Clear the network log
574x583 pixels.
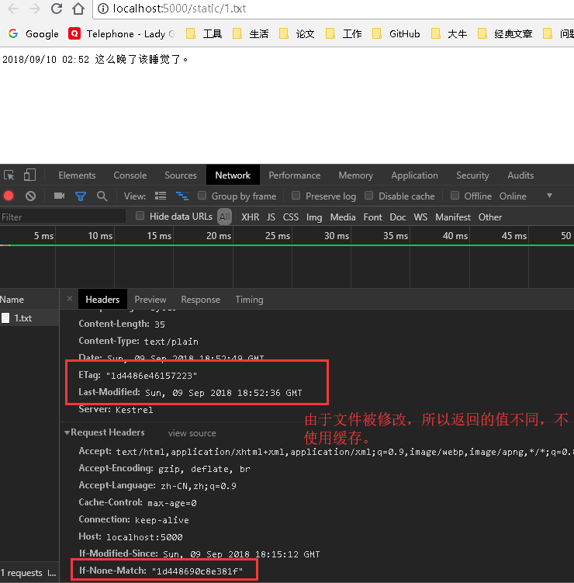pos(30,196)
